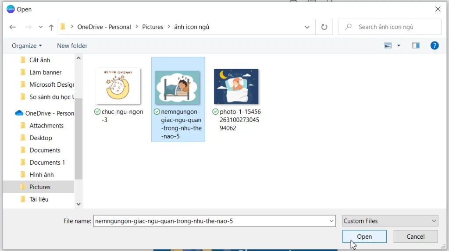This screenshot has width=449, height=251.
Task: Click the Cắt ảnh folder icon
Action: click(x=23, y=60)
